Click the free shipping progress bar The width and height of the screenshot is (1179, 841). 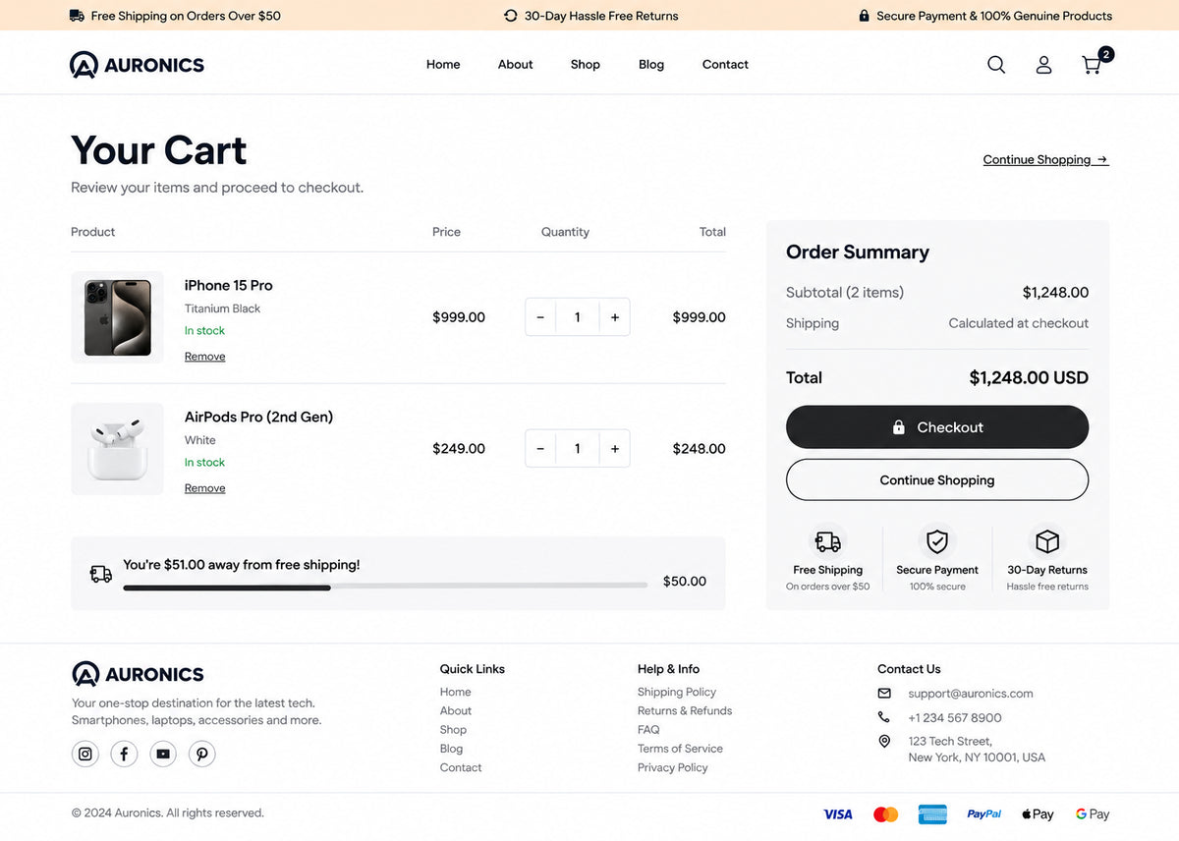point(385,587)
